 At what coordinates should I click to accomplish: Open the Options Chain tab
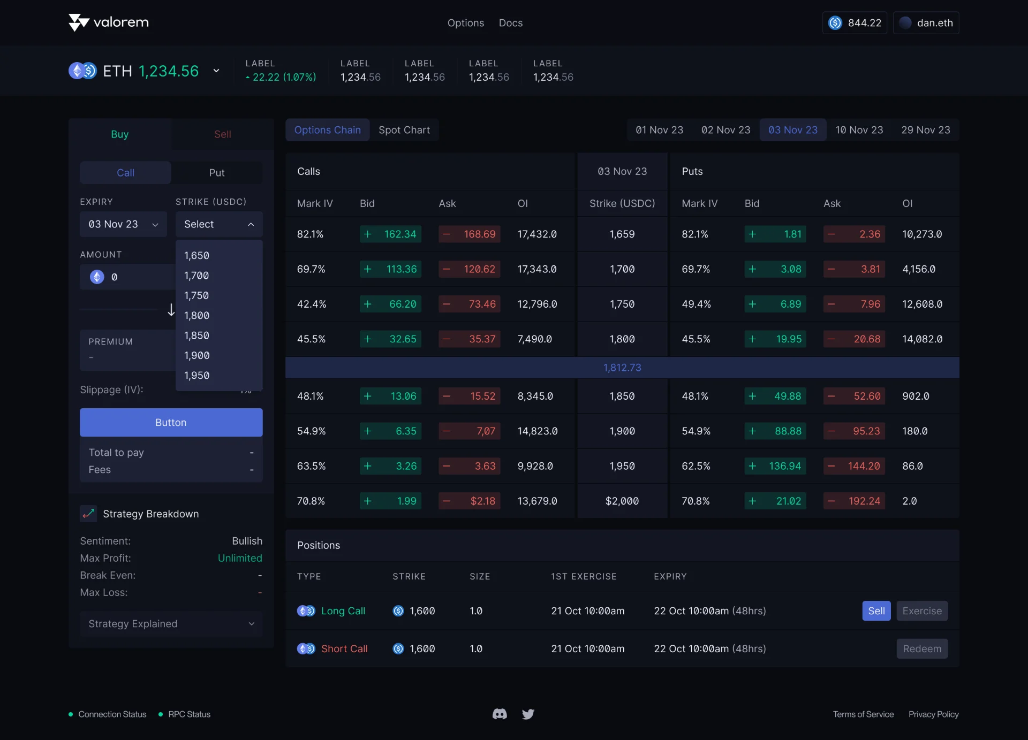[x=328, y=129]
